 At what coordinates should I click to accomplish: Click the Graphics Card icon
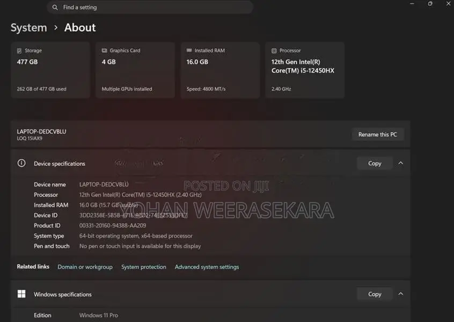click(x=104, y=50)
